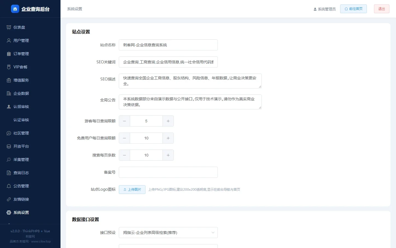Increase 搜索每页条数 with plus button
Viewport: 396px width, 248px height.
(168, 155)
